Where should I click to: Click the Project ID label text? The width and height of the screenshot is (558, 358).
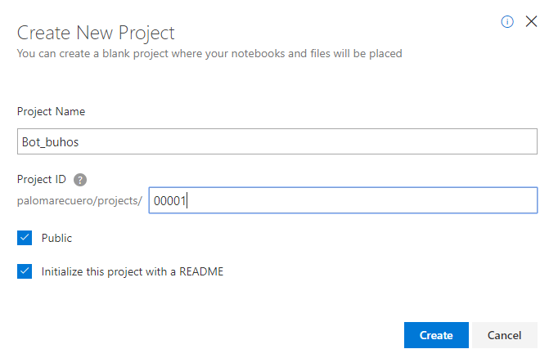42,179
